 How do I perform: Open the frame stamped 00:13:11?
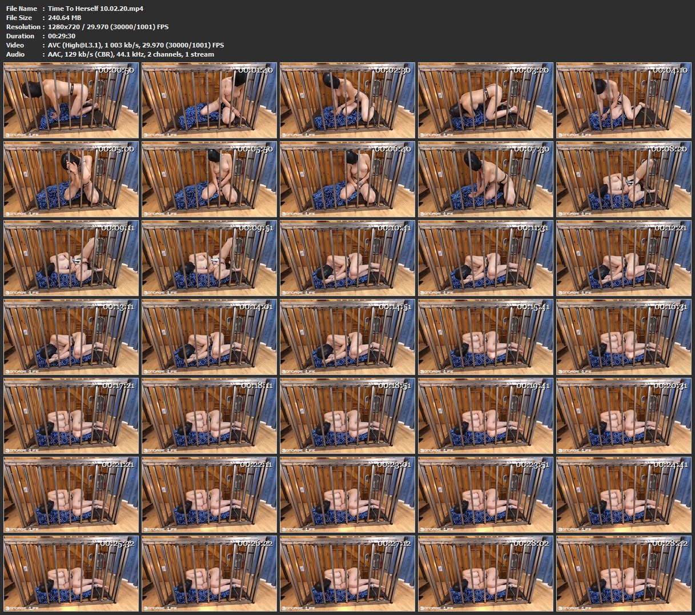pyautogui.click(x=70, y=337)
